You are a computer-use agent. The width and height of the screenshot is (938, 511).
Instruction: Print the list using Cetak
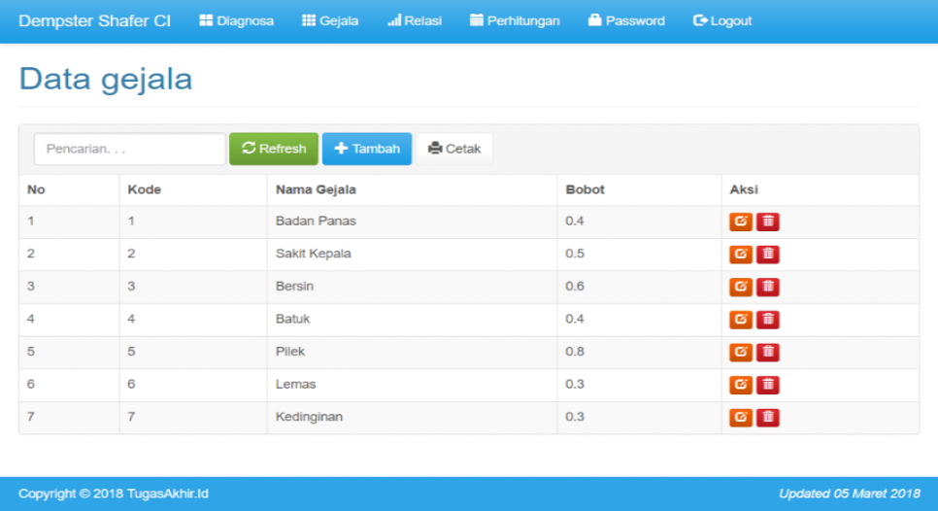coord(454,149)
